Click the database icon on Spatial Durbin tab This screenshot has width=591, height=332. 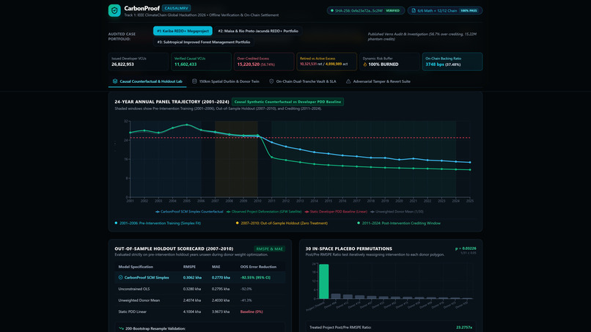tap(194, 81)
